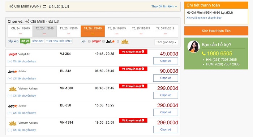Expand flight details for VN-1380

click(22, 96)
